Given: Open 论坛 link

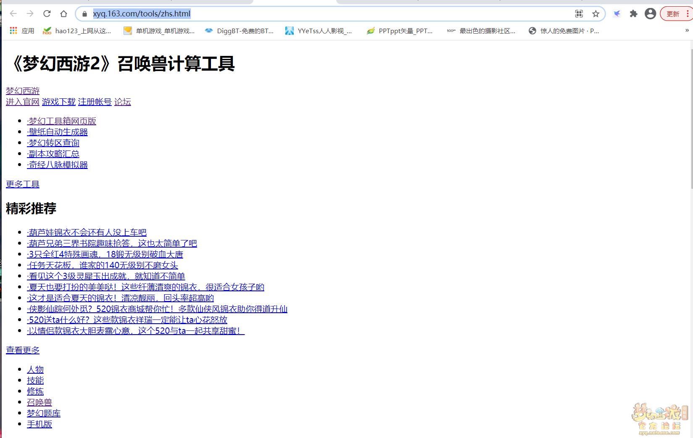Looking at the screenshot, I should pyautogui.click(x=123, y=102).
